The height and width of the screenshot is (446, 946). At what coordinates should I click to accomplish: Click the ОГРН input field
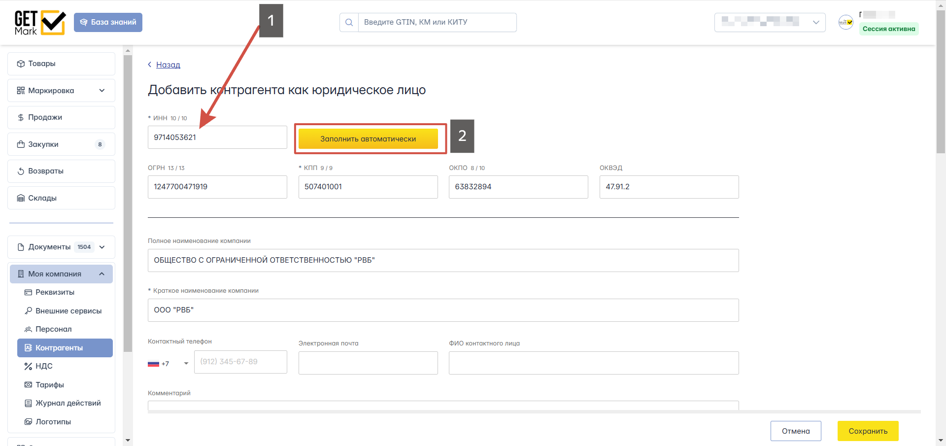[x=217, y=187]
